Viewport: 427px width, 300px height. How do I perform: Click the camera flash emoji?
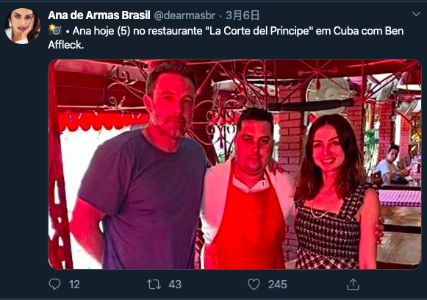tap(54, 30)
